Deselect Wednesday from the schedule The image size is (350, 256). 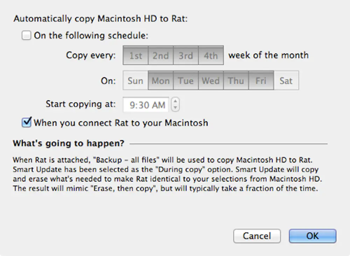(x=211, y=80)
